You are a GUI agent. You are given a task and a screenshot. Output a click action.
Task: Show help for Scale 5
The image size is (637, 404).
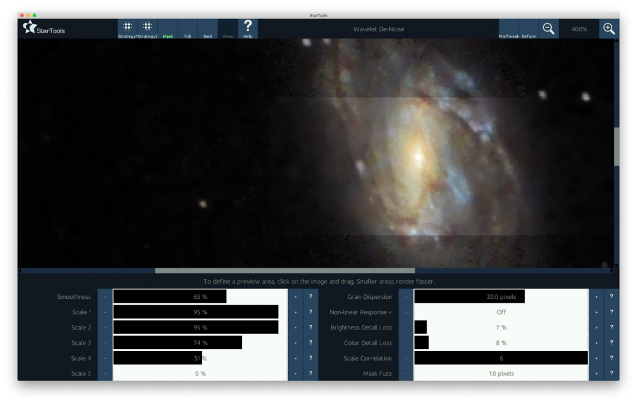point(311,373)
